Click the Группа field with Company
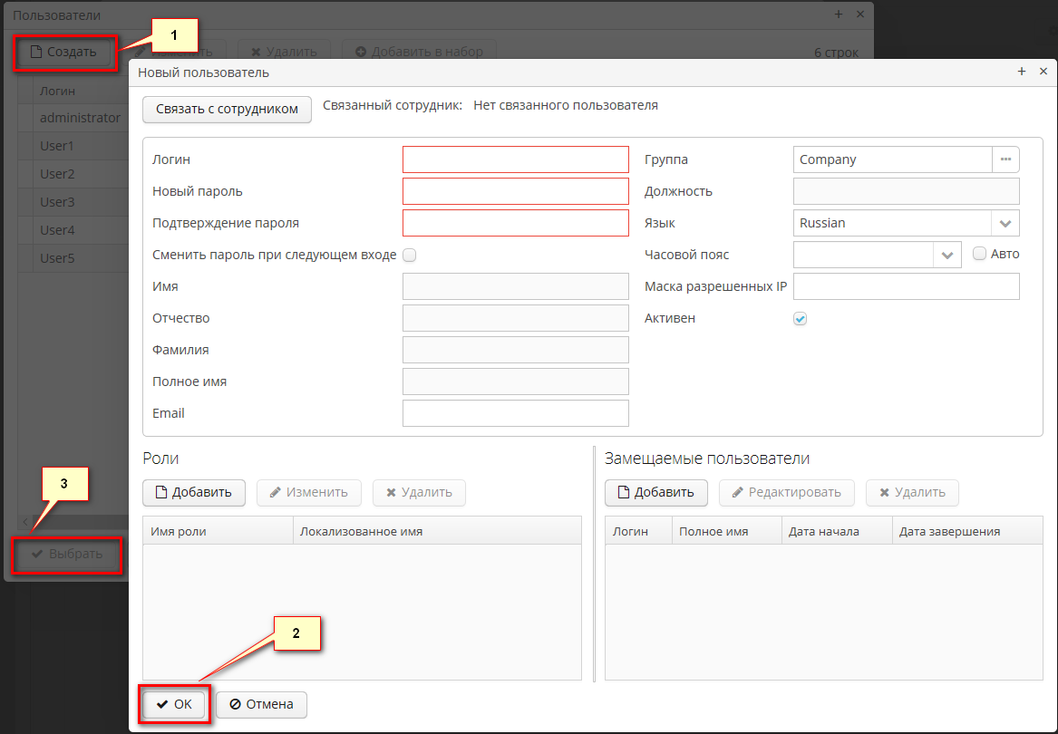This screenshot has width=1058, height=734. (x=892, y=159)
